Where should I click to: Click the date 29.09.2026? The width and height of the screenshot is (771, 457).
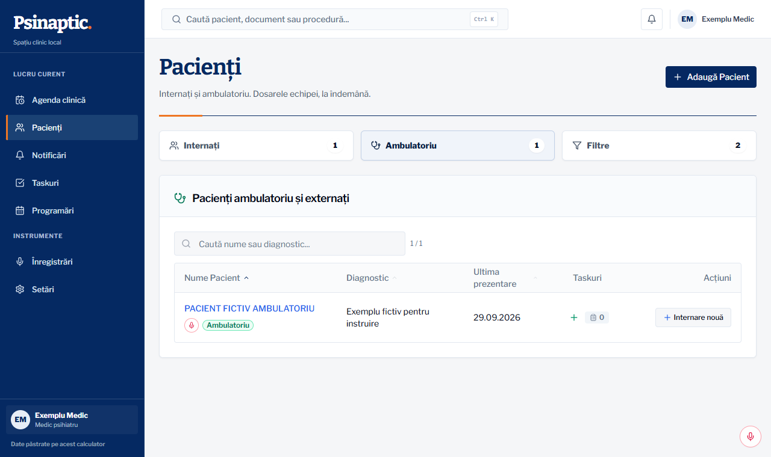pyautogui.click(x=497, y=317)
